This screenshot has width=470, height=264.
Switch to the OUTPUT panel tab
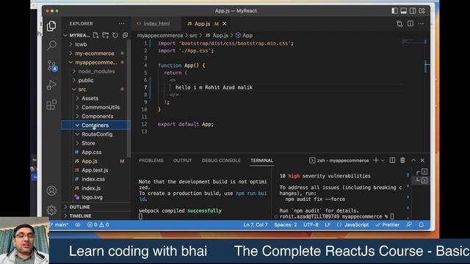(183, 161)
